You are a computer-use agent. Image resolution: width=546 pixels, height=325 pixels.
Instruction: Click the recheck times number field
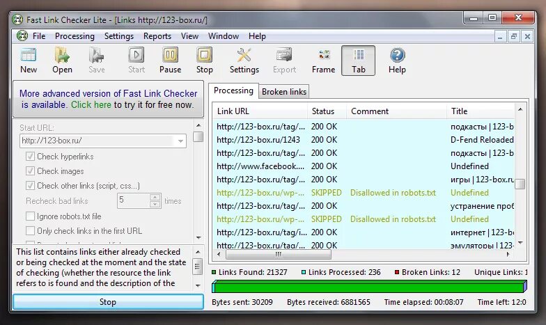click(134, 200)
